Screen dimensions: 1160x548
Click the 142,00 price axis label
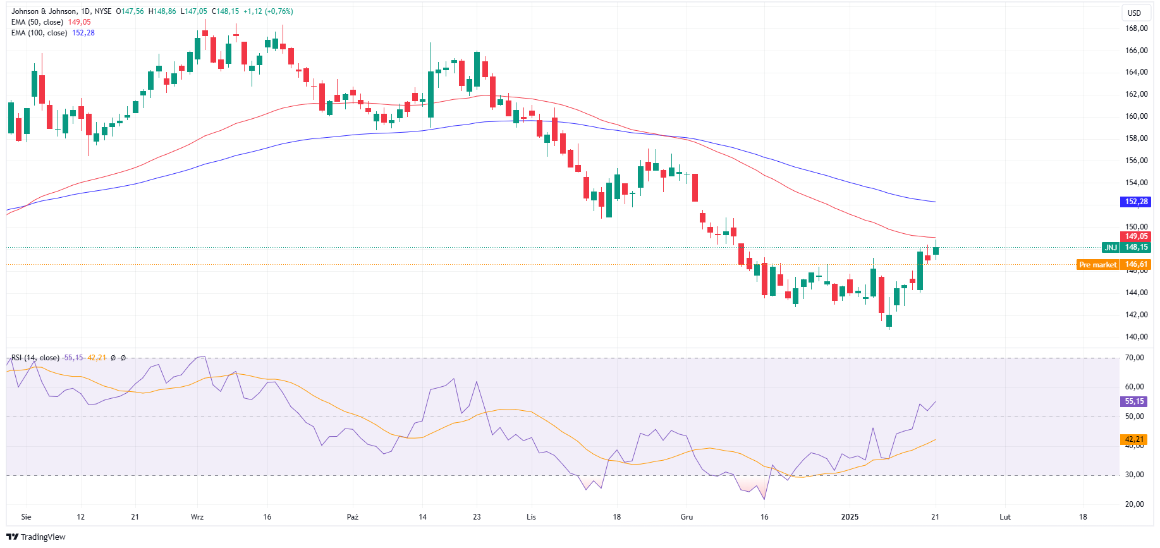(1136, 315)
